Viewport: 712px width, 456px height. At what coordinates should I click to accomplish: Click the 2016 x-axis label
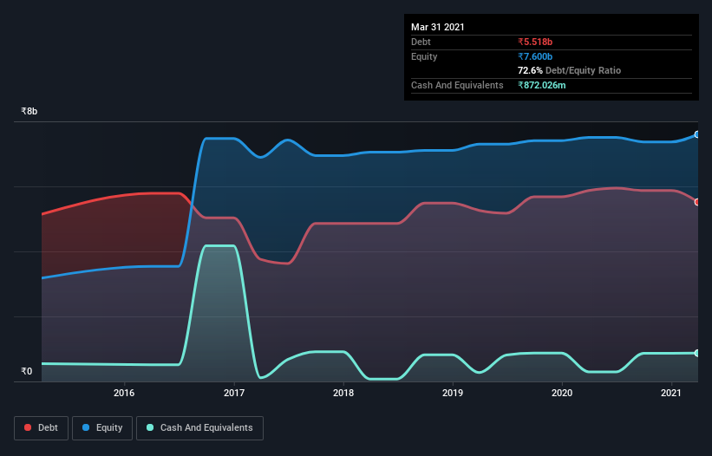pyautogui.click(x=124, y=393)
